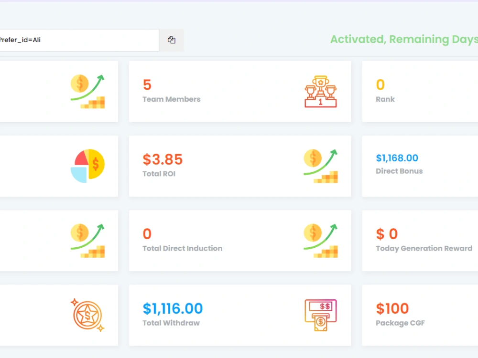Click the Total Direct Induction label
The width and height of the screenshot is (478, 358).
click(182, 248)
